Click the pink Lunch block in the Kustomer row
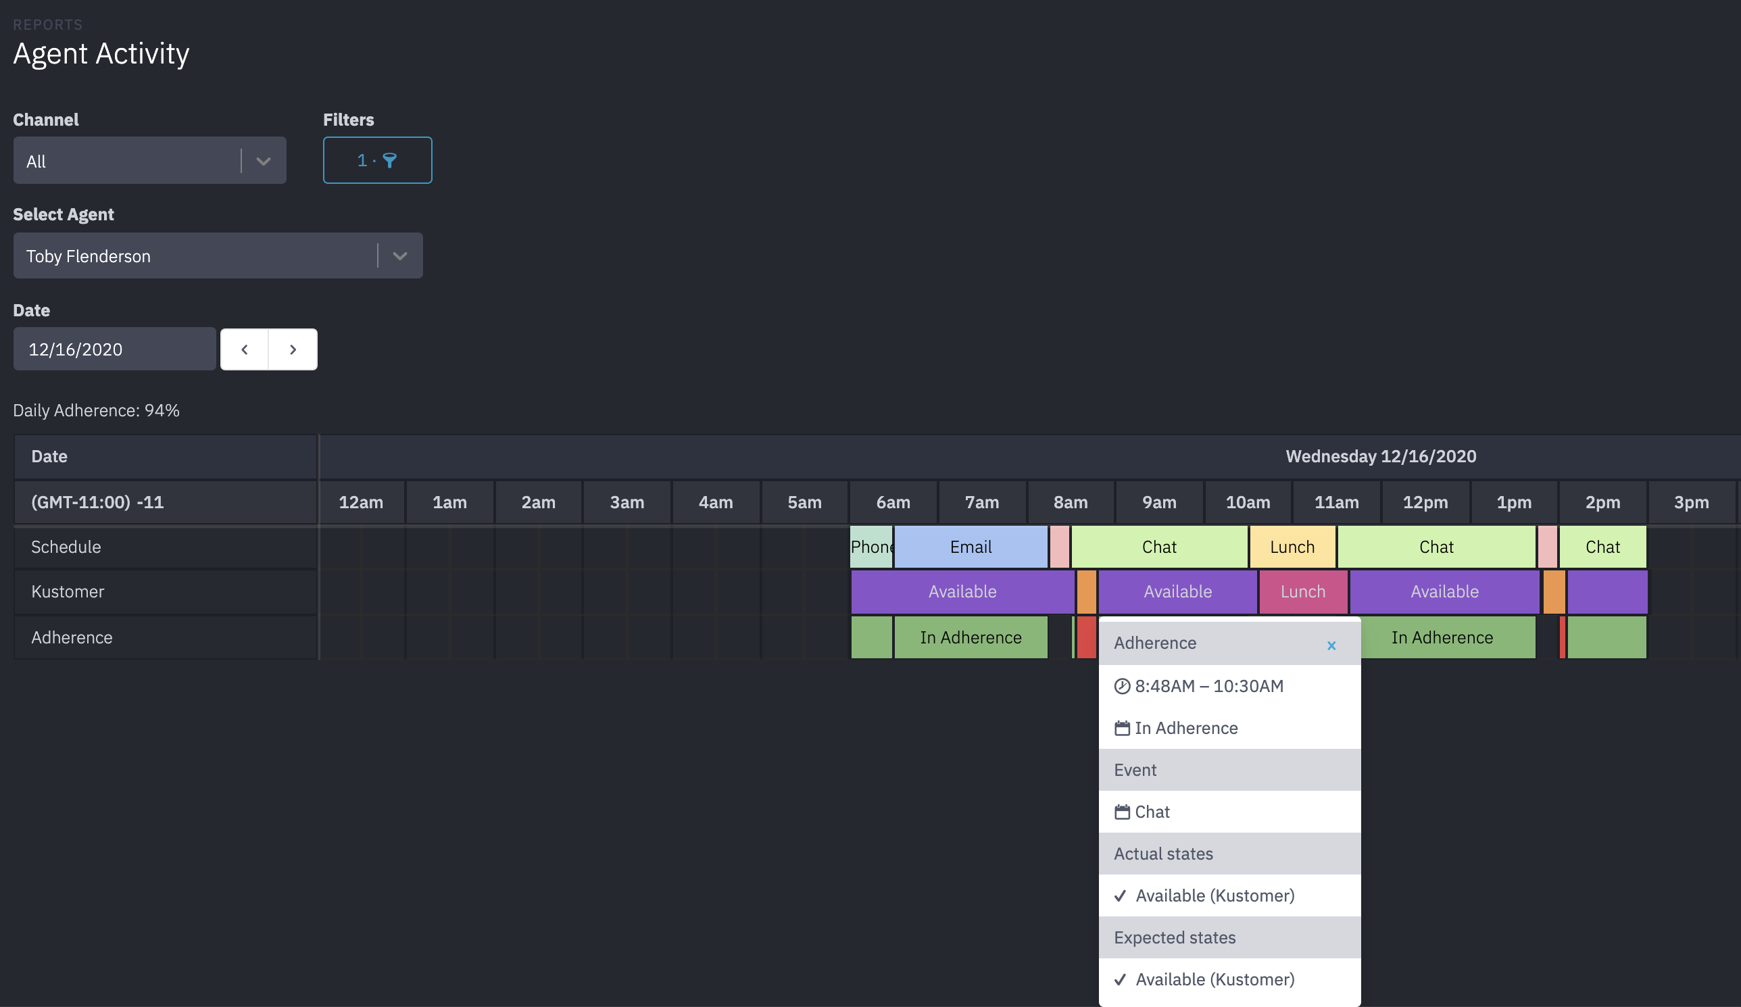The image size is (1741, 1007). coord(1302,592)
